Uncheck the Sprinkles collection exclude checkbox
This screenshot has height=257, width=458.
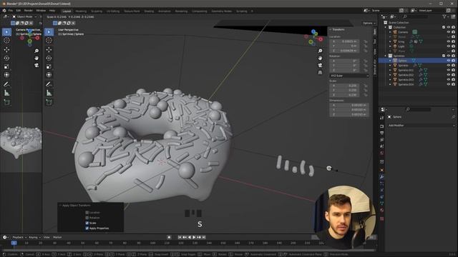click(x=444, y=56)
